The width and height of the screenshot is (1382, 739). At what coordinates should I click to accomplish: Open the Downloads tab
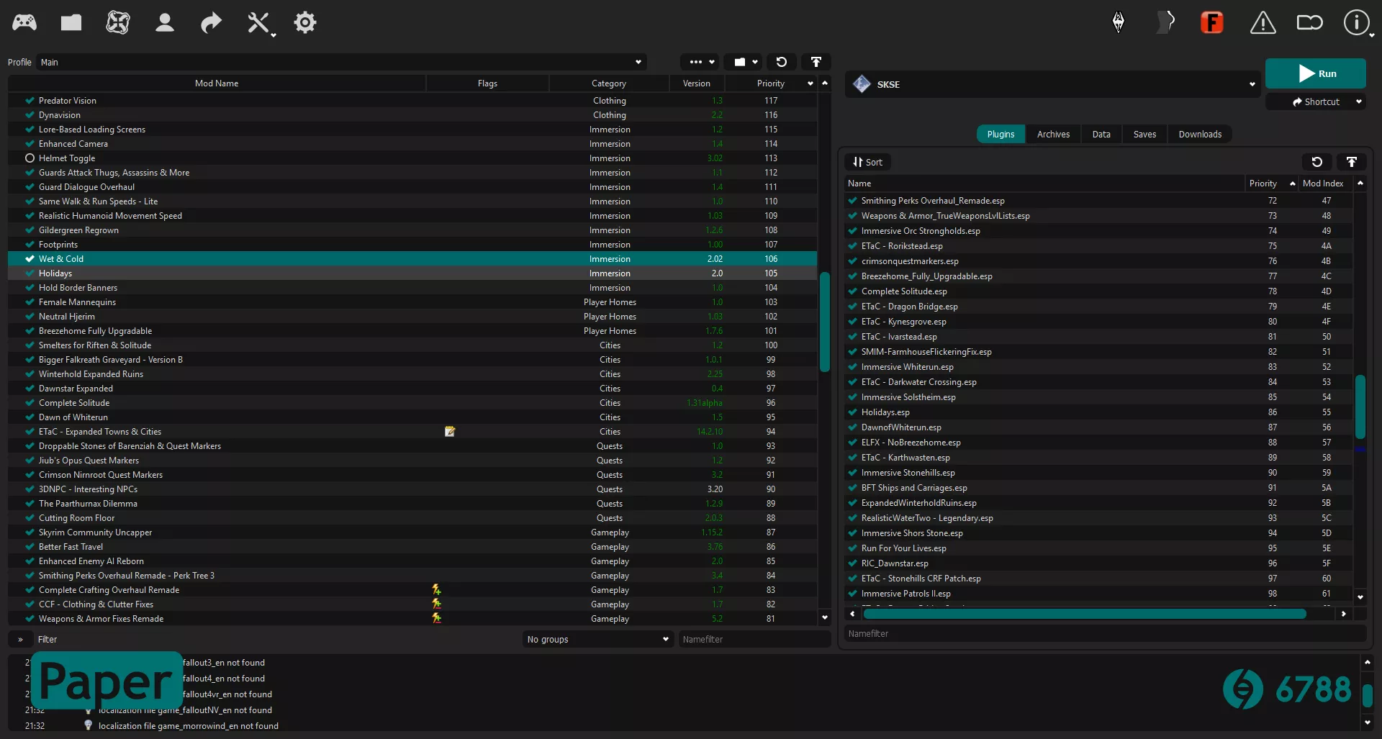tap(1200, 134)
